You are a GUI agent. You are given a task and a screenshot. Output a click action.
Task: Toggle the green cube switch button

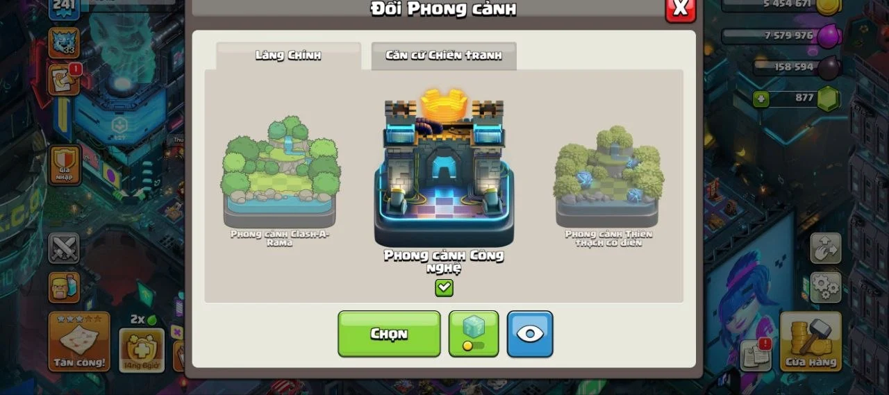pyautogui.click(x=474, y=334)
